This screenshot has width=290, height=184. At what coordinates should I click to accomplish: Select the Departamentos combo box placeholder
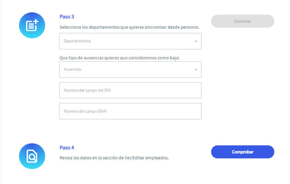77,41
